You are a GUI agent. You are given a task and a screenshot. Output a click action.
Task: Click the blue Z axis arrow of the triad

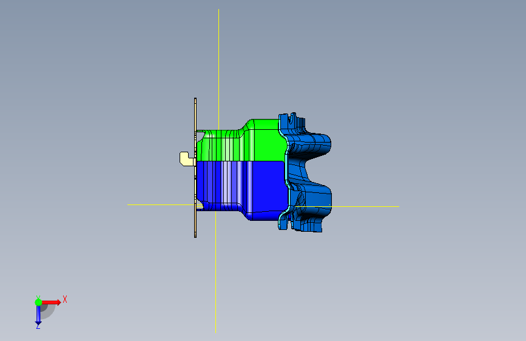(38, 315)
